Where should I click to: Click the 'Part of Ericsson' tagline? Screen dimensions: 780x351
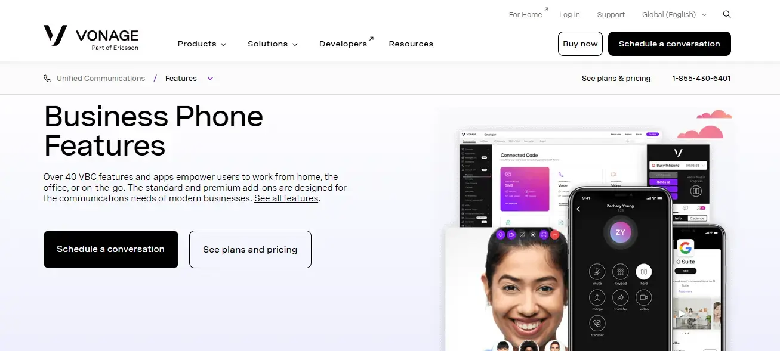pos(115,48)
